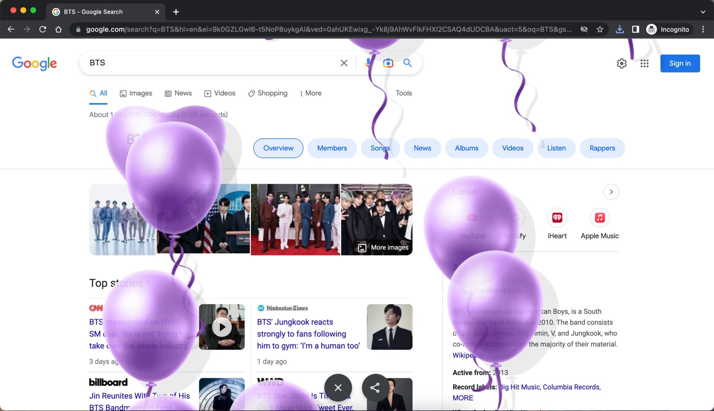
Task: Clear the BTS search query
Action: pos(344,63)
